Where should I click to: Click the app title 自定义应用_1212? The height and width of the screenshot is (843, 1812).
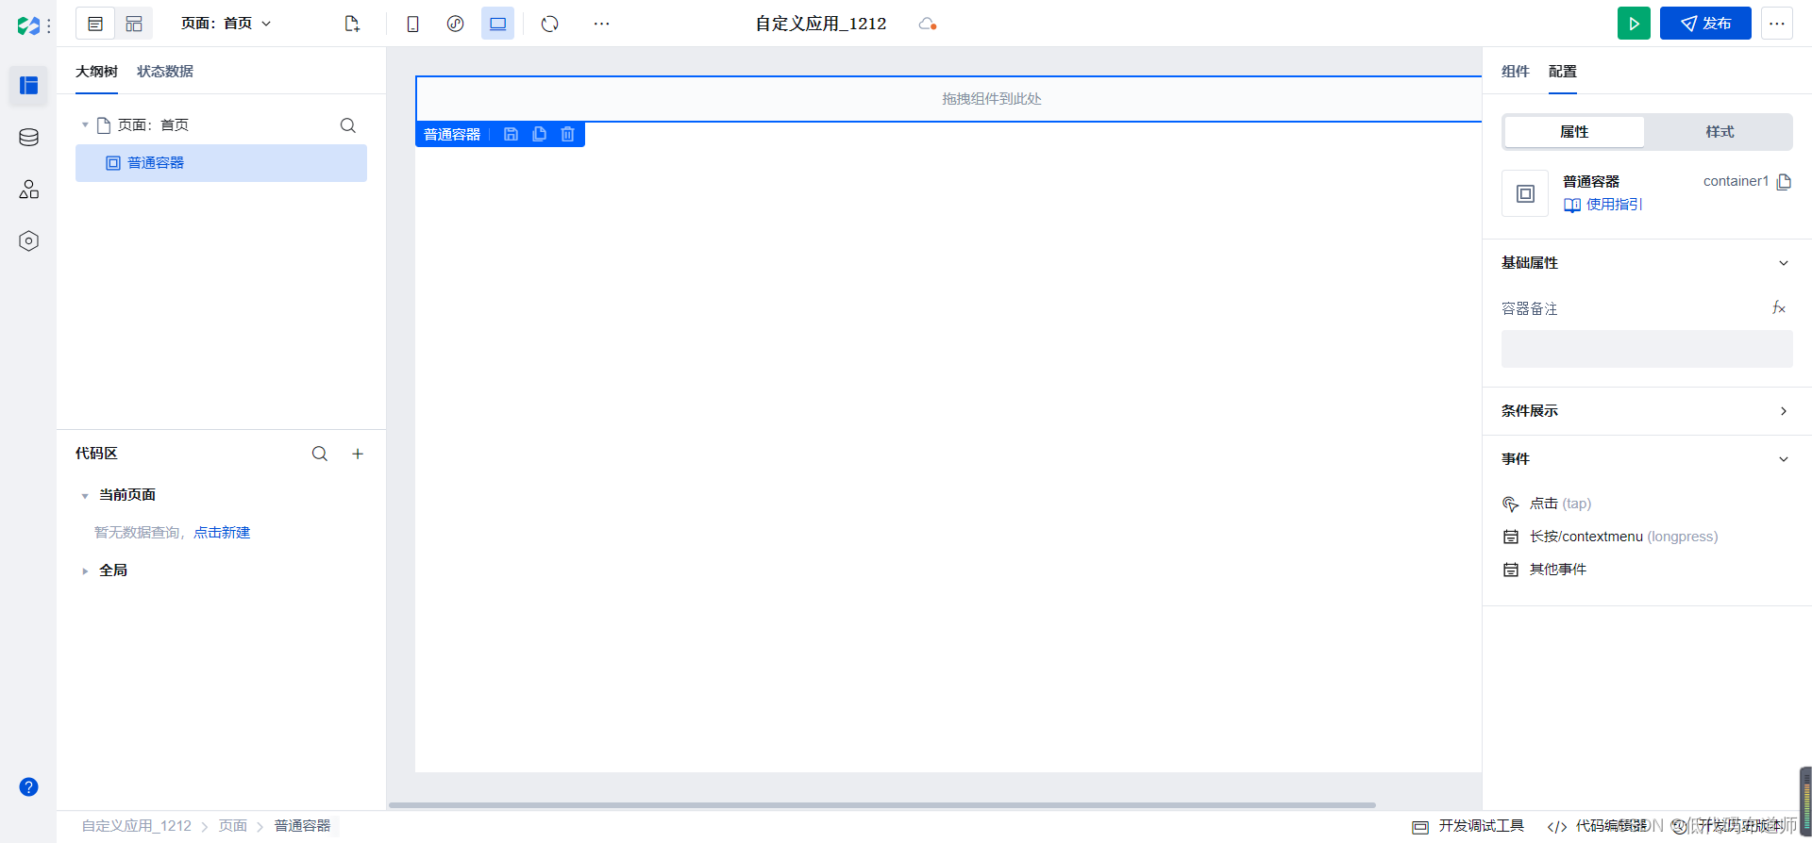pyautogui.click(x=821, y=24)
